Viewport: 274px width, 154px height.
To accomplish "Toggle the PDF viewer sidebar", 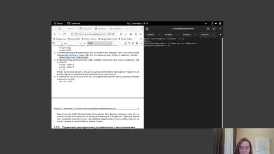I will 54,43.
